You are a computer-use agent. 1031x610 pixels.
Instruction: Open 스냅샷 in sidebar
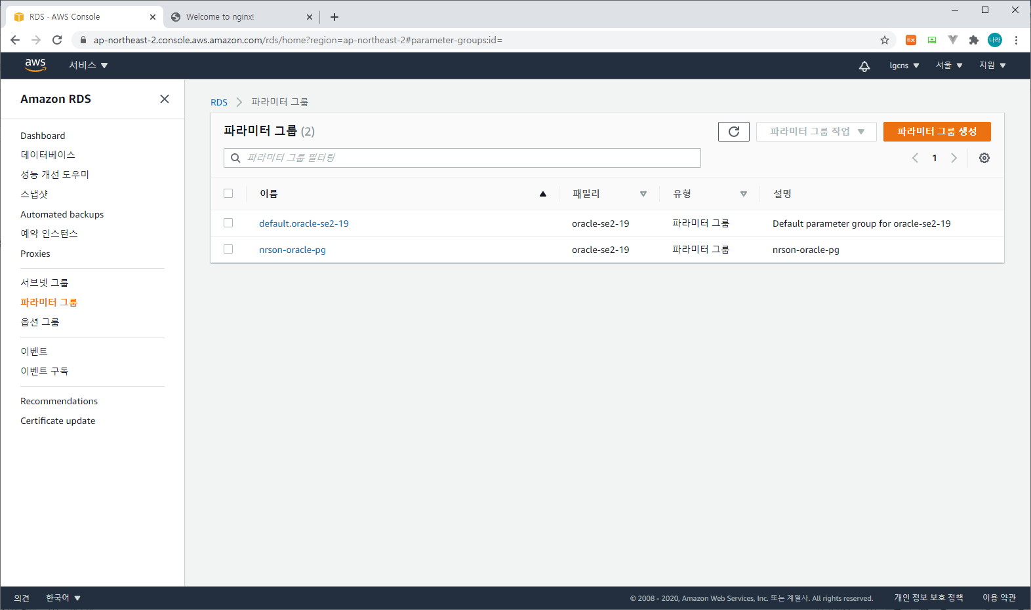(x=34, y=194)
